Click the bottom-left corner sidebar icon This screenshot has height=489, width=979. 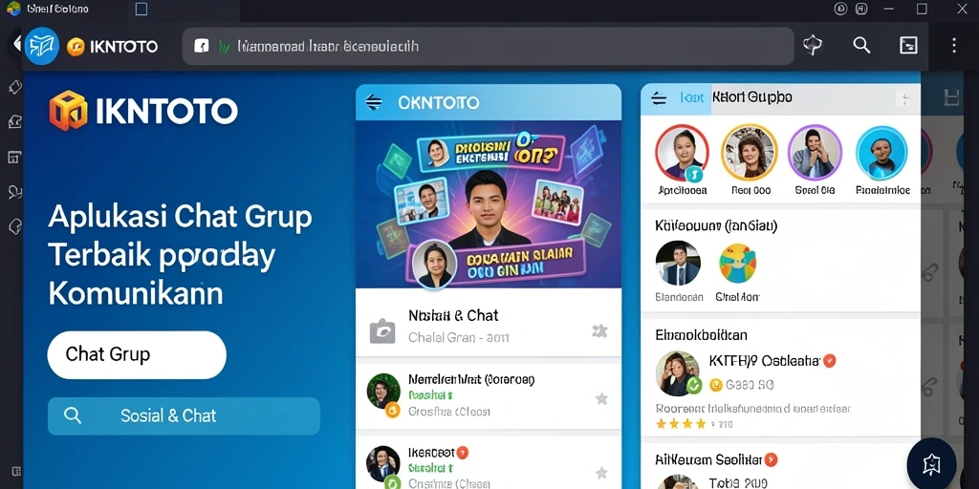tap(16, 471)
